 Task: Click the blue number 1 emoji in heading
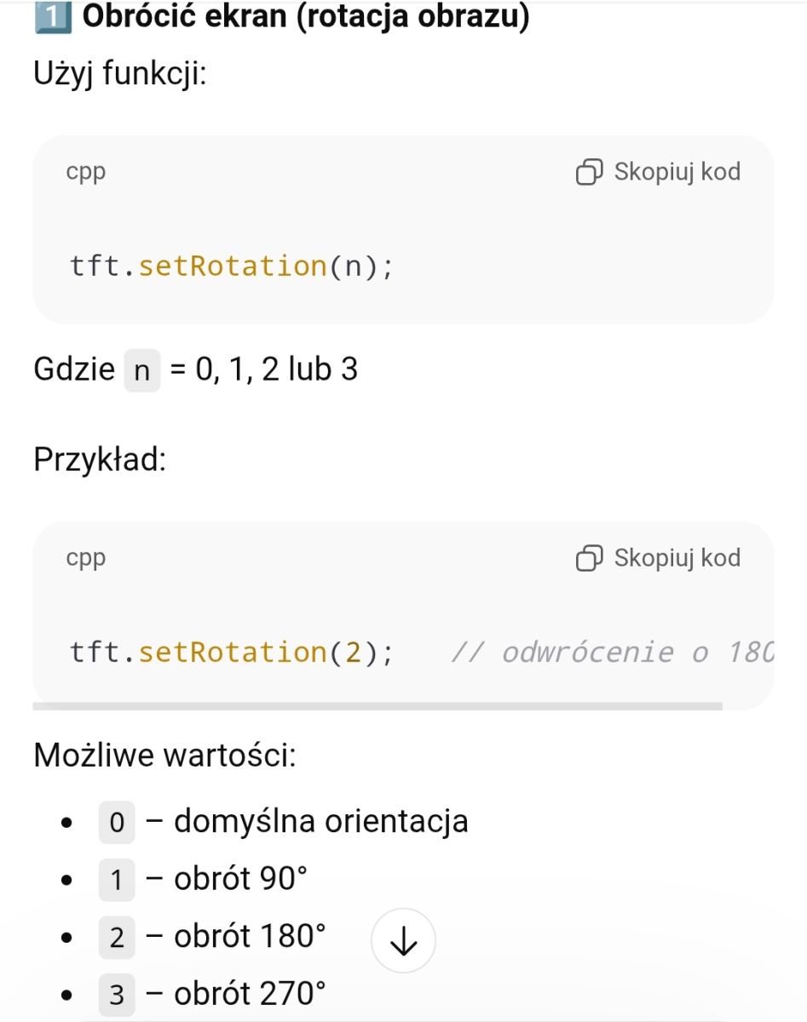point(52,17)
